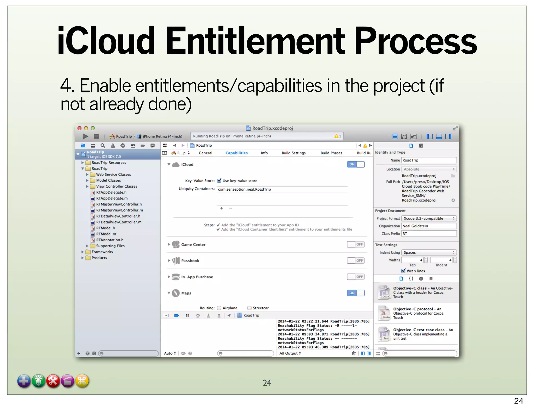Add a ubiquity container with plus button
534x412 pixels.
(222, 208)
